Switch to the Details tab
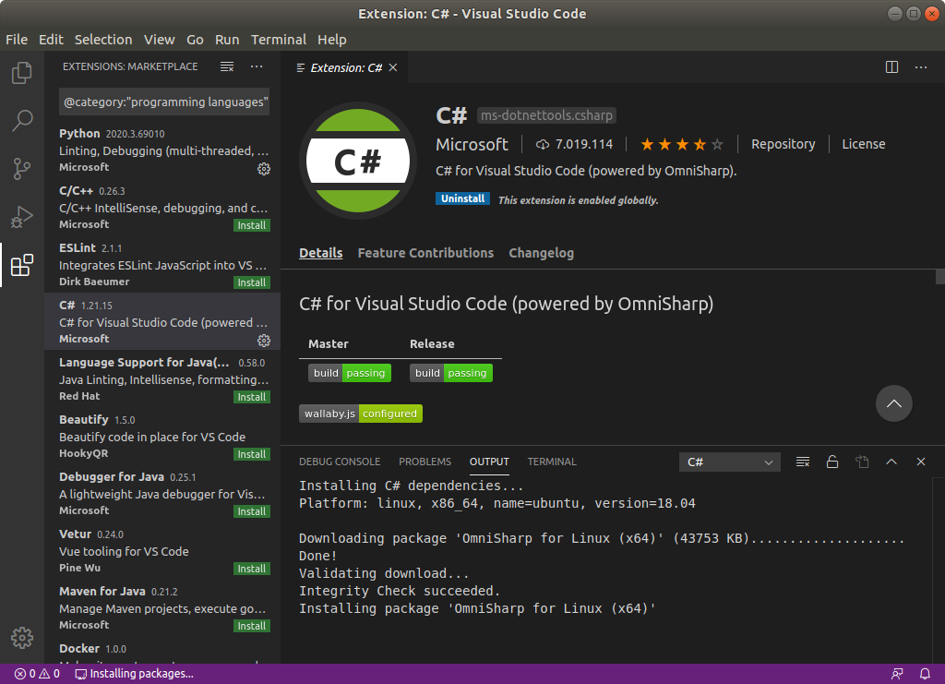The image size is (945, 684). [x=320, y=253]
